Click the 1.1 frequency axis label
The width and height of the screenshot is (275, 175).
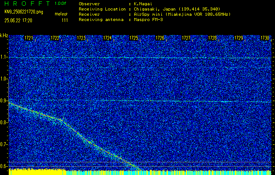[x=3, y=57]
